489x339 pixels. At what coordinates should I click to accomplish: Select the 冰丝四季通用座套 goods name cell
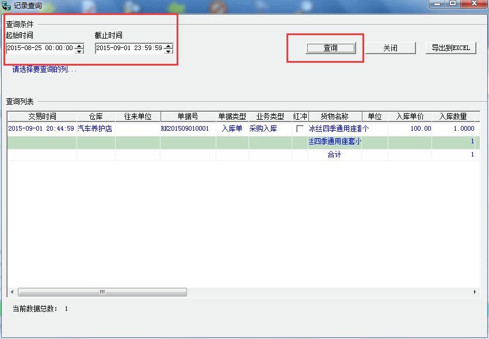335,128
